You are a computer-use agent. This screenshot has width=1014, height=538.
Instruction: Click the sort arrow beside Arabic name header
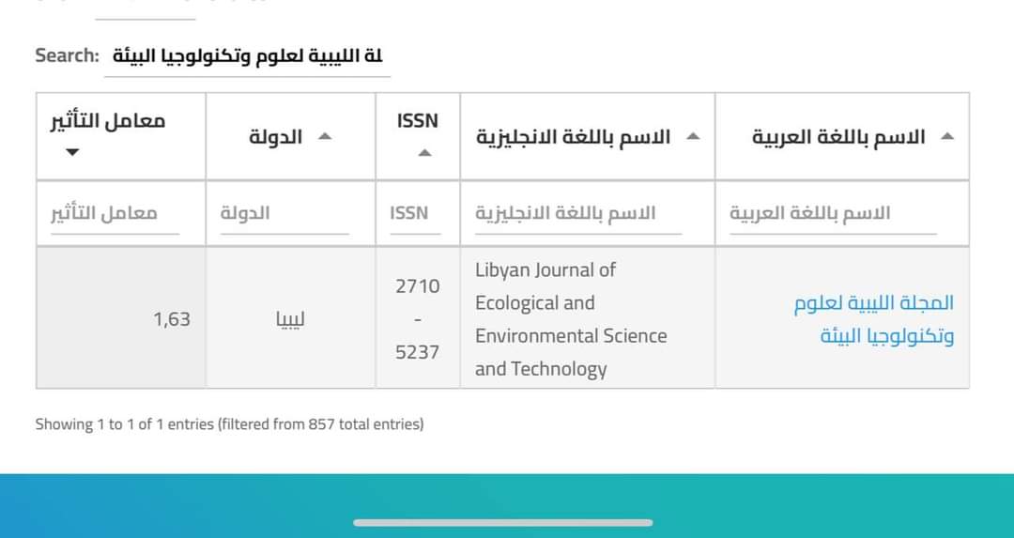946,137
